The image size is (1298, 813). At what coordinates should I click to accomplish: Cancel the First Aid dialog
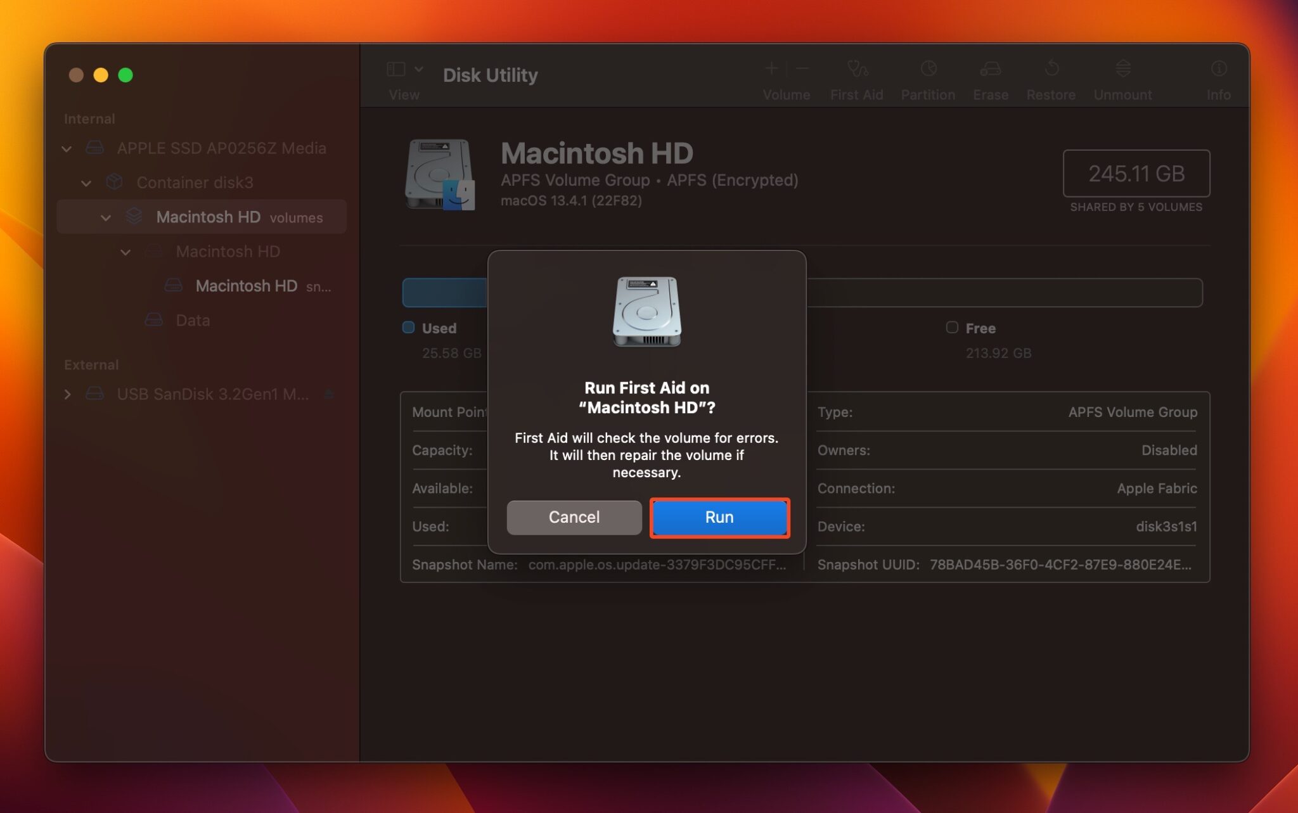(573, 517)
